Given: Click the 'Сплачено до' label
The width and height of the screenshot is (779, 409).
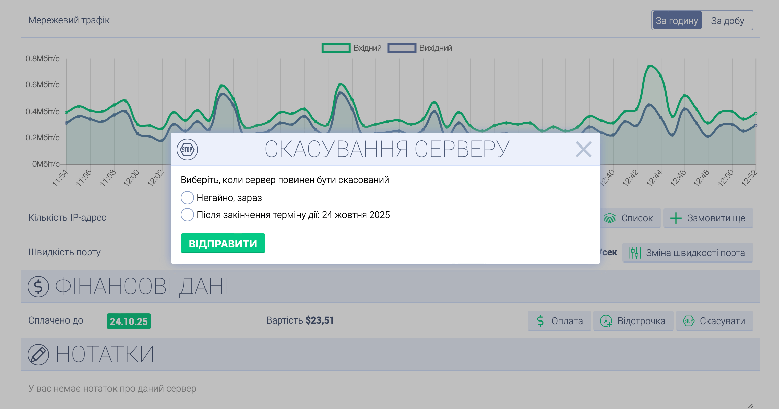Looking at the screenshot, I should click(56, 320).
